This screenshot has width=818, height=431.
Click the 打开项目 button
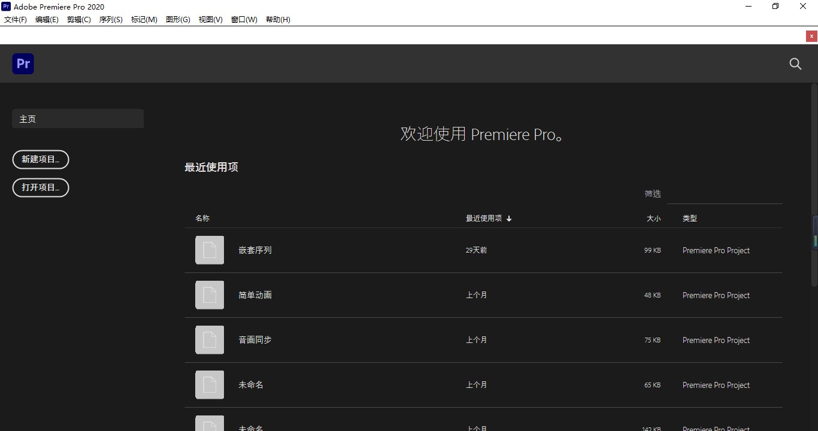(41, 187)
